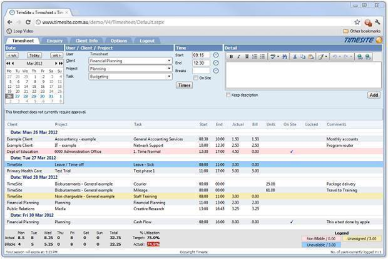Click the End time input field
388x259 pixels.
(201, 63)
